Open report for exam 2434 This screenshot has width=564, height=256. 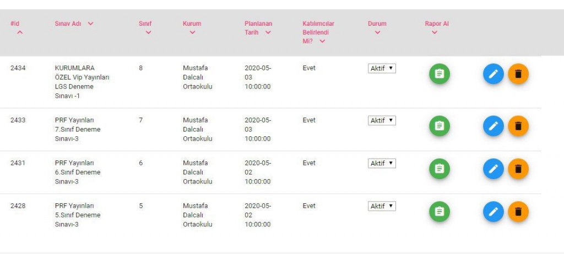point(439,74)
